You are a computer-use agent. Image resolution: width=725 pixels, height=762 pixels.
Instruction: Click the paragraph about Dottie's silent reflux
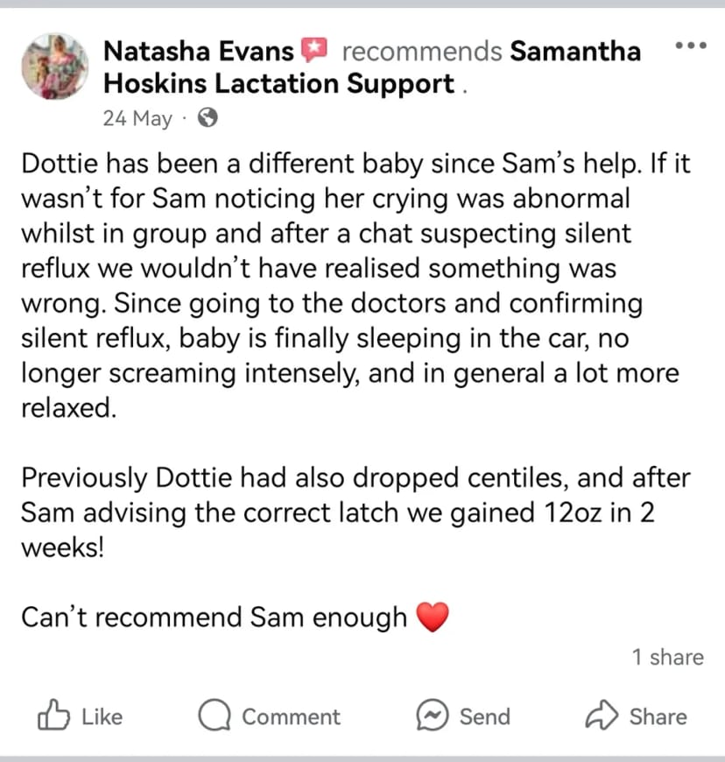(355, 286)
